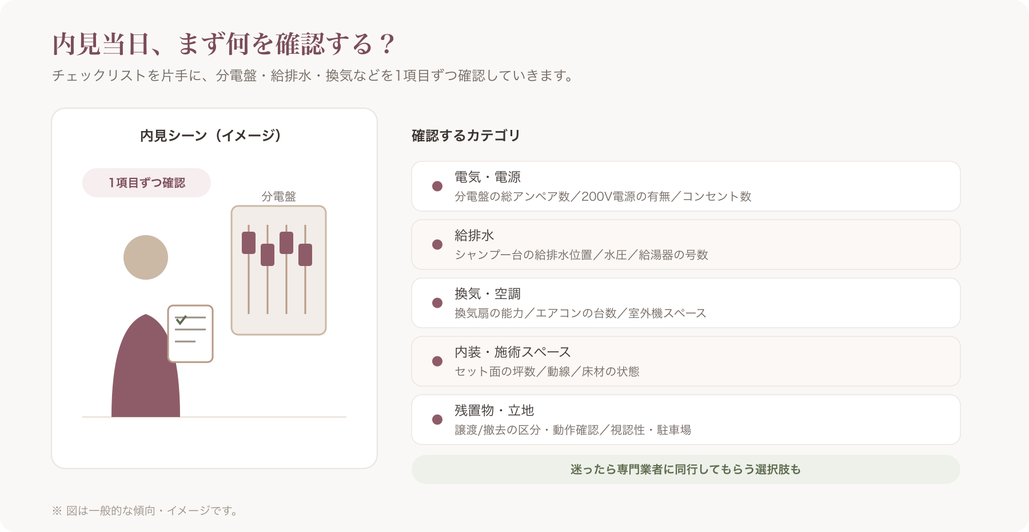Click the person figure's head
This screenshot has height=532, width=1029.
(146, 257)
